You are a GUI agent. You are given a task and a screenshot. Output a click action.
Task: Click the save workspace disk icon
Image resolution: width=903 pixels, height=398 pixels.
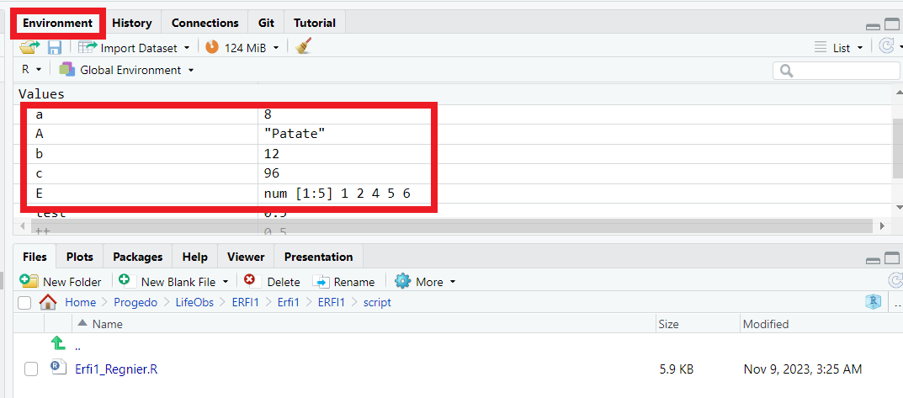(x=55, y=48)
